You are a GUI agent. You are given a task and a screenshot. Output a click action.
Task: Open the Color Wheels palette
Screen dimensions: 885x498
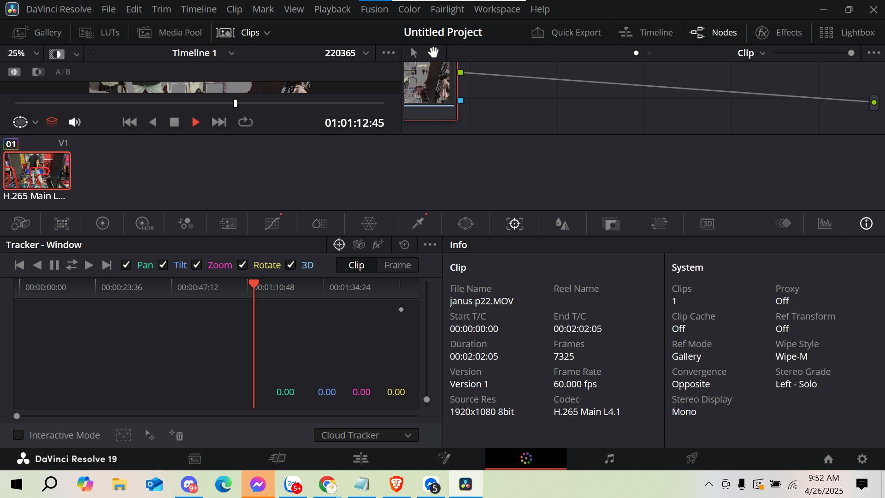point(102,224)
